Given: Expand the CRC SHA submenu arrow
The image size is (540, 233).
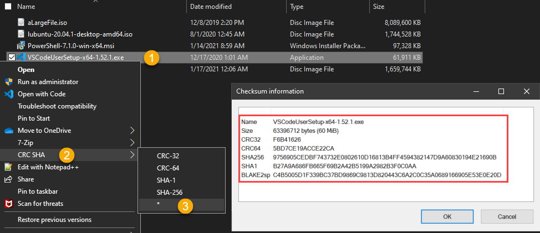Looking at the screenshot, I should click(133, 155).
